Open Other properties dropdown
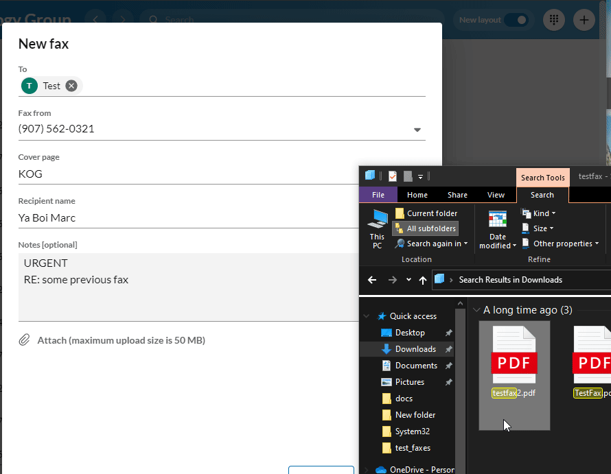 click(560, 244)
